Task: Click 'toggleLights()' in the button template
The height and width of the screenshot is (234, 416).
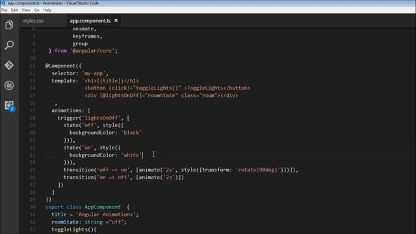Action: [x=158, y=88]
